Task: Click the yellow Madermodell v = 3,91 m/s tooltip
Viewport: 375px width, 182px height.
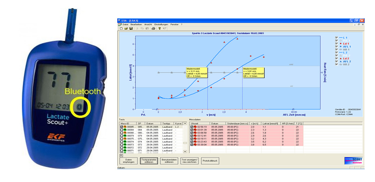Action: (253, 72)
